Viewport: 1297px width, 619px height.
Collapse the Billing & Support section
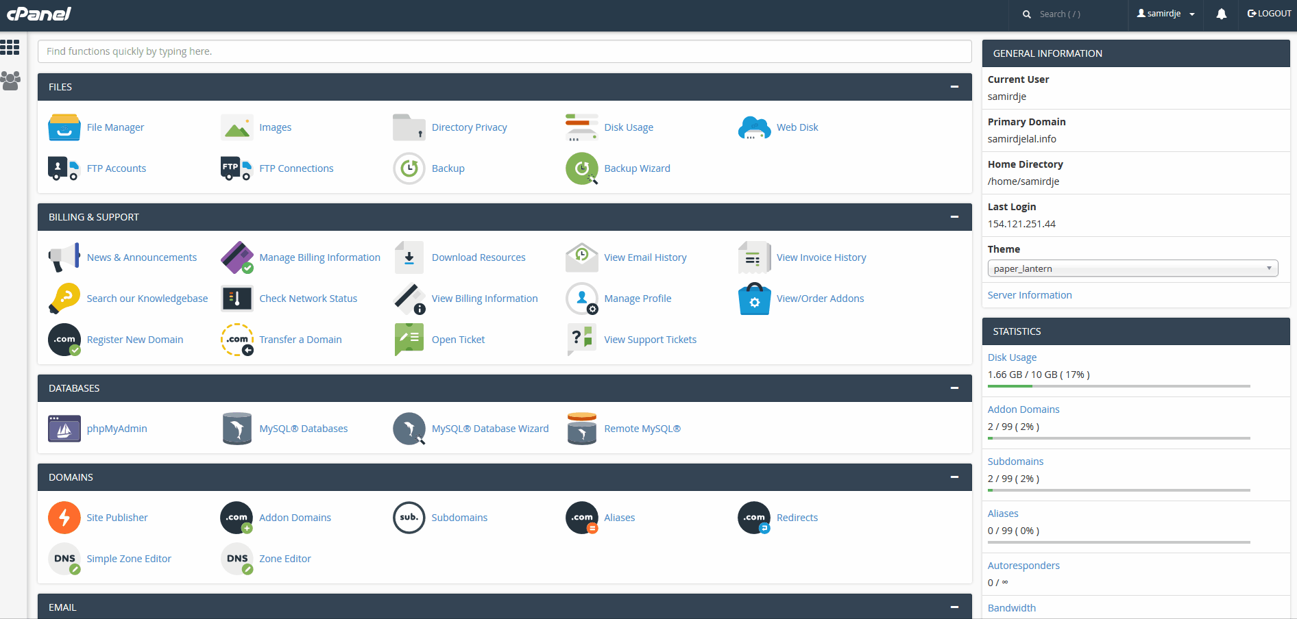(x=954, y=217)
